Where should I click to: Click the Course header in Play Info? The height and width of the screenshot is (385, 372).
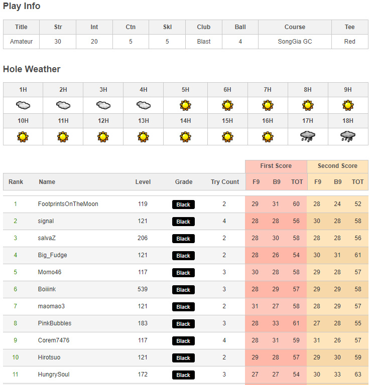click(295, 27)
